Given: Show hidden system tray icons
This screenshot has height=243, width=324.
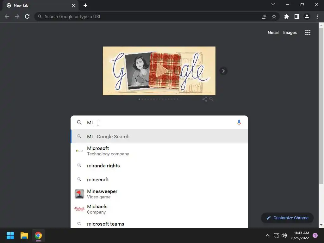Looking at the screenshot, I should 268,235.
